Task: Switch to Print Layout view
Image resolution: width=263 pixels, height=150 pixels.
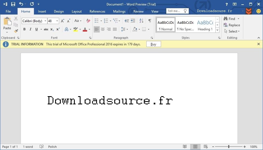Action: click(195, 147)
